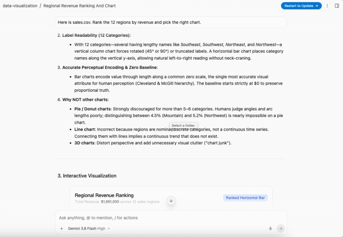Click the Select a folder tooltip
The height and width of the screenshot is (237, 343).
pyautogui.click(x=183, y=125)
